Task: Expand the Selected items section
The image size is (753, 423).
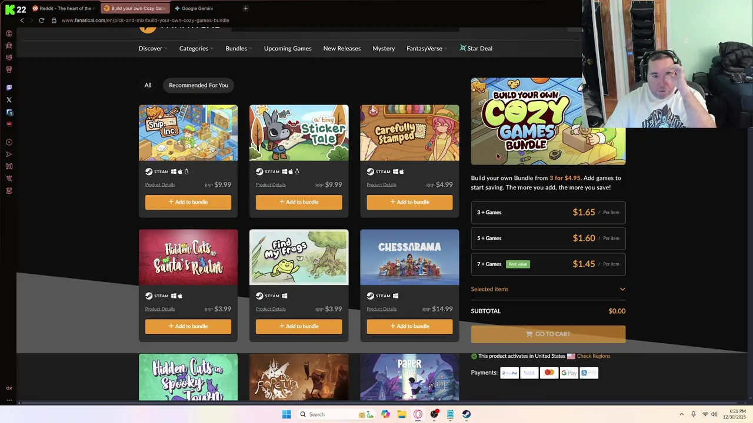Action: pyautogui.click(x=548, y=289)
